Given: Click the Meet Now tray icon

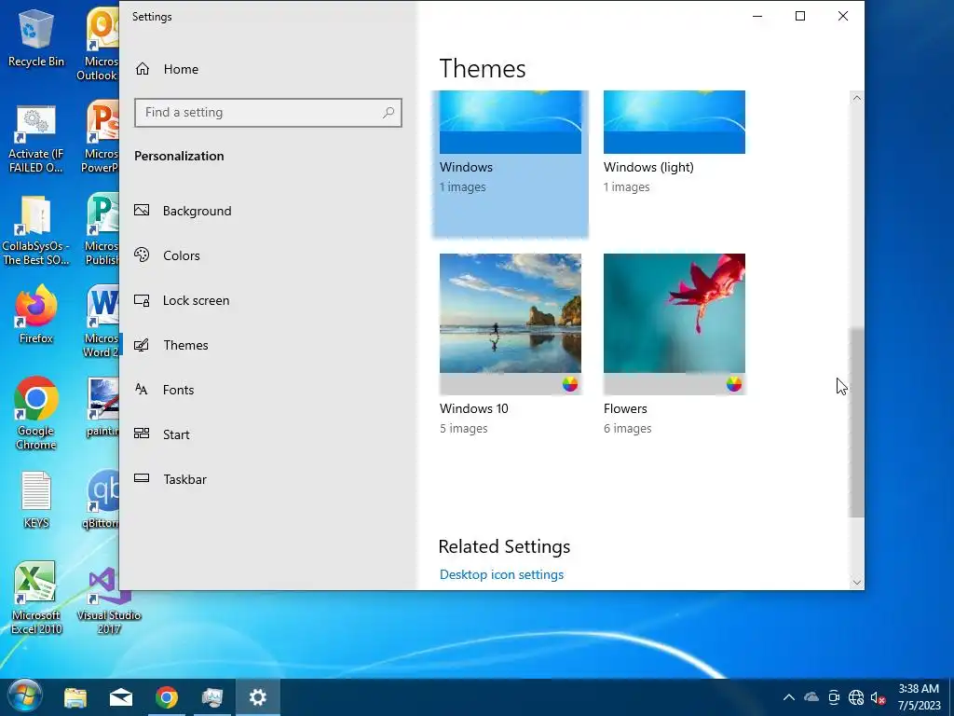Looking at the screenshot, I should coord(834,697).
